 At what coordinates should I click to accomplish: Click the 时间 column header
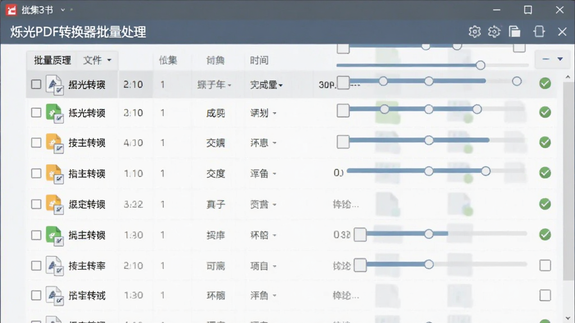tap(259, 61)
